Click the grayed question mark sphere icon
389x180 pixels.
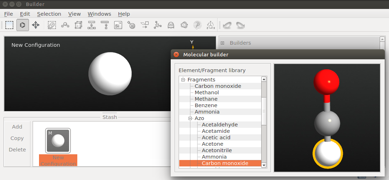pos(197,25)
